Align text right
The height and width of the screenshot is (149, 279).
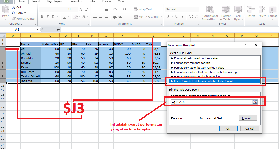coord(106,16)
